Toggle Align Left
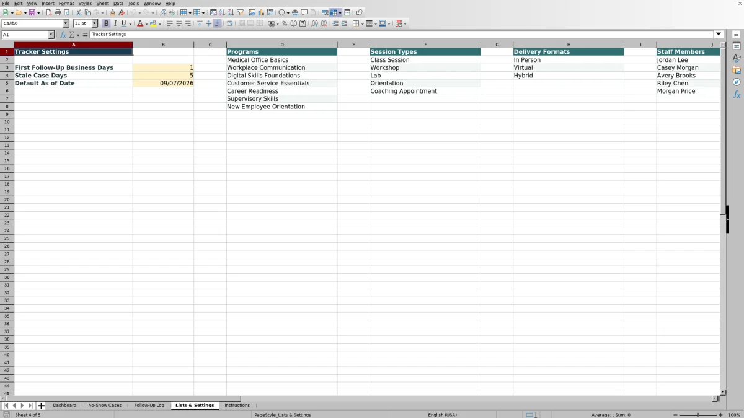 click(170, 24)
